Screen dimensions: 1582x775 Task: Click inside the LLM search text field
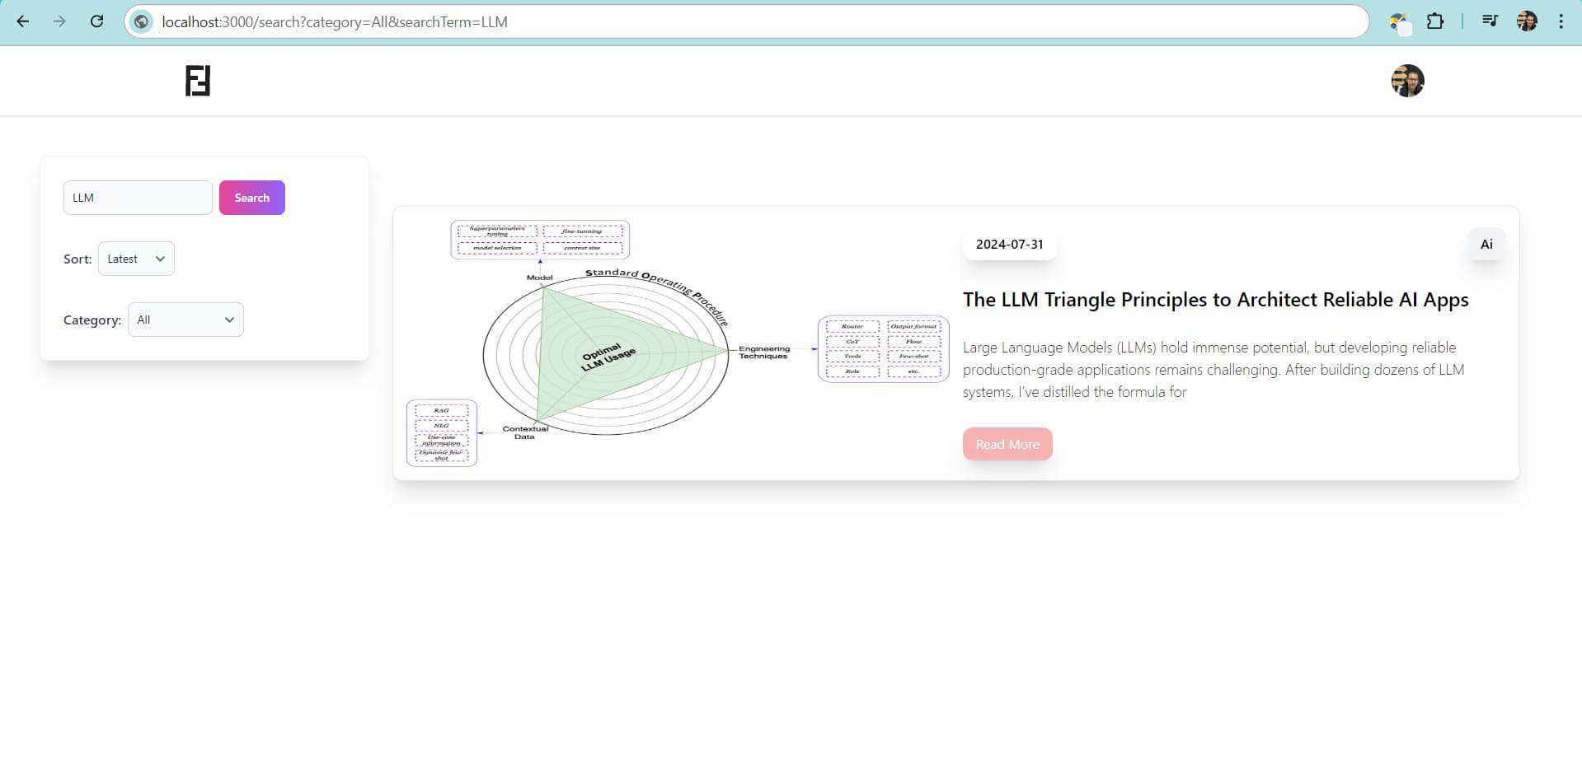(x=137, y=197)
